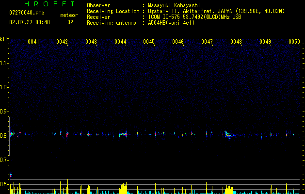Click the long meteor echo near 0044
This screenshot has height=194, width=305.
tap(123, 134)
